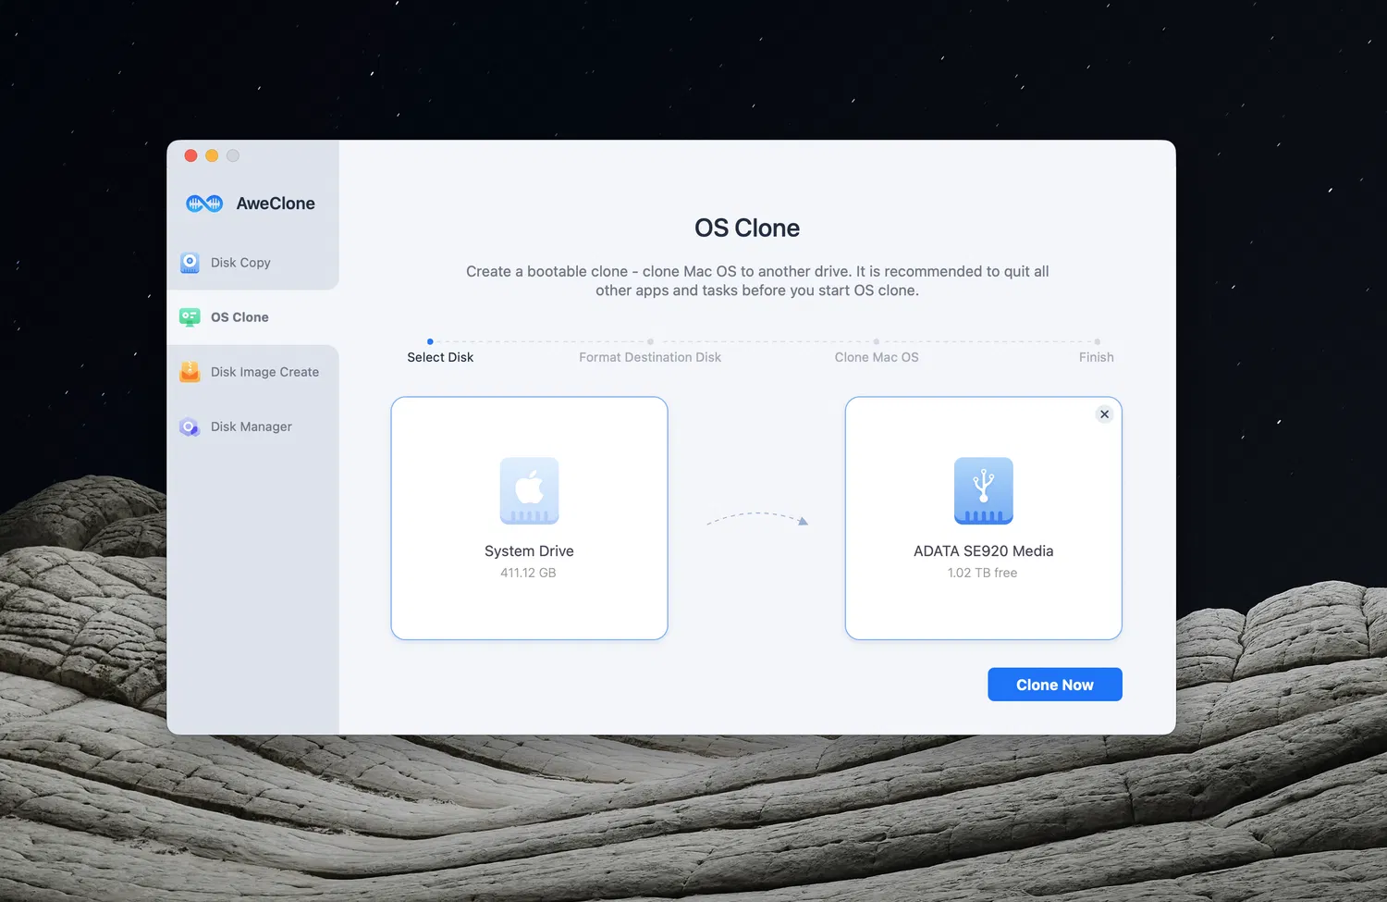Click the OS Clone sidebar icon
The height and width of the screenshot is (902, 1387).
[190, 317]
